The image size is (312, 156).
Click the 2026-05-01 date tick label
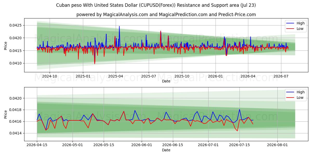[73, 145]
